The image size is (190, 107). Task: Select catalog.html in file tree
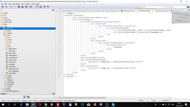12,55
